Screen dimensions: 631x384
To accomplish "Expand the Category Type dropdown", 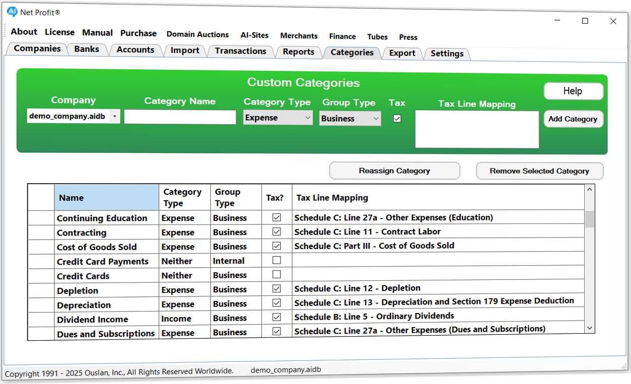I will 278,118.
